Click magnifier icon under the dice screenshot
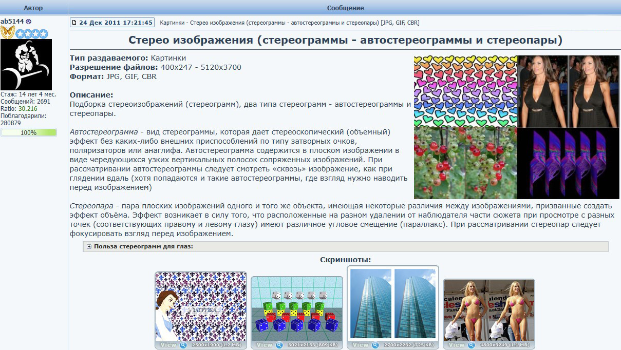This screenshot has width=621, height=350. (x=279, y=345)
